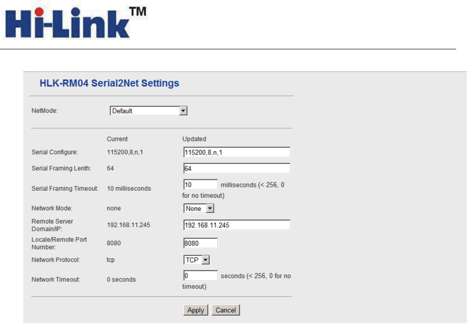Click the Cancel button
The height and width of the screenshot is (333, 467).
click(226, 310)
